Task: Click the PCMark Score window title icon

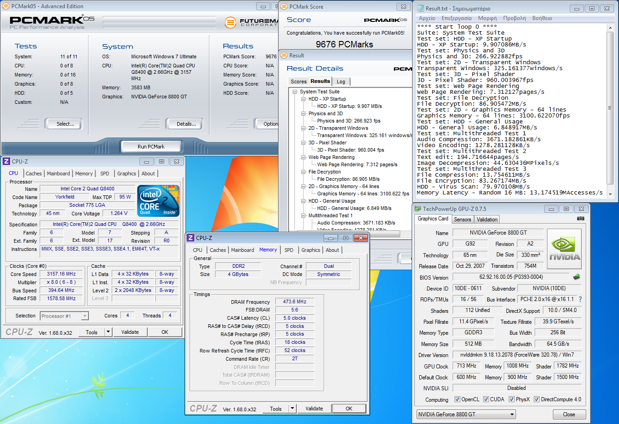Action: point(284,6)
